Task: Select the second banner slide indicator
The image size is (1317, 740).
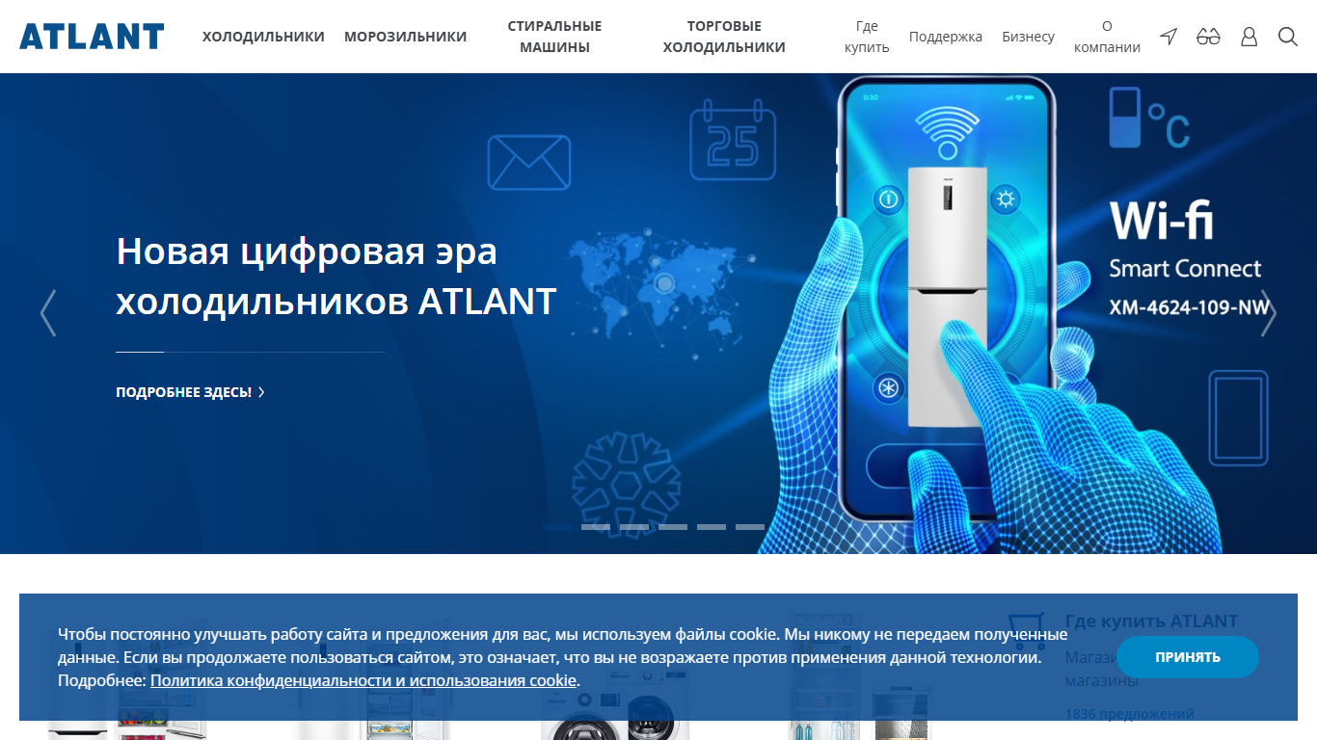Action: [596, 527]
